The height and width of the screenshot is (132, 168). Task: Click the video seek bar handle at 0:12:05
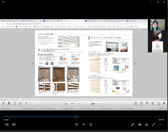coord(77,117)
